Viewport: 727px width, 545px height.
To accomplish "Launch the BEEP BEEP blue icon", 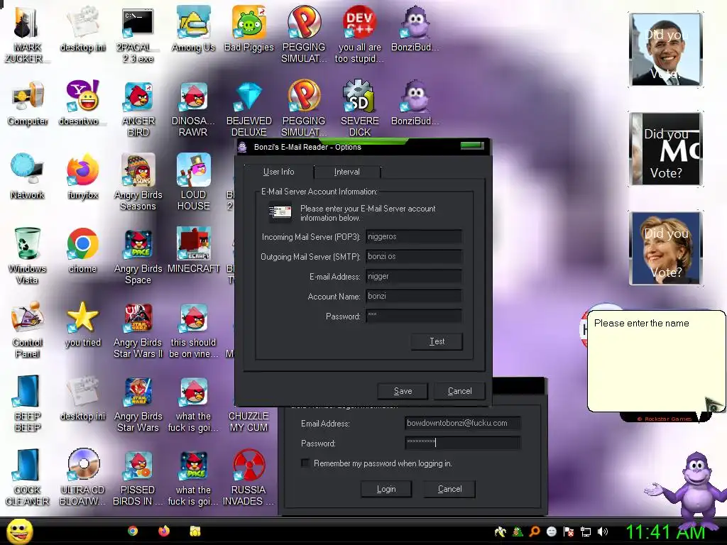I will click(28, 403).
